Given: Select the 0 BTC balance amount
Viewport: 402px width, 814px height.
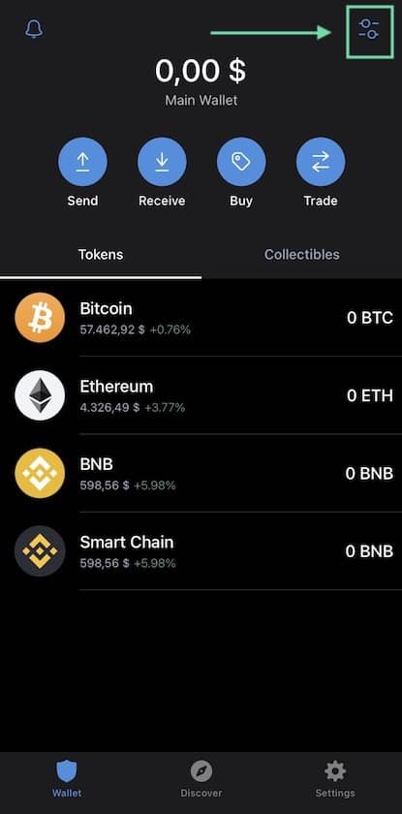Looking at the screenshot, I should coord(370,318).
